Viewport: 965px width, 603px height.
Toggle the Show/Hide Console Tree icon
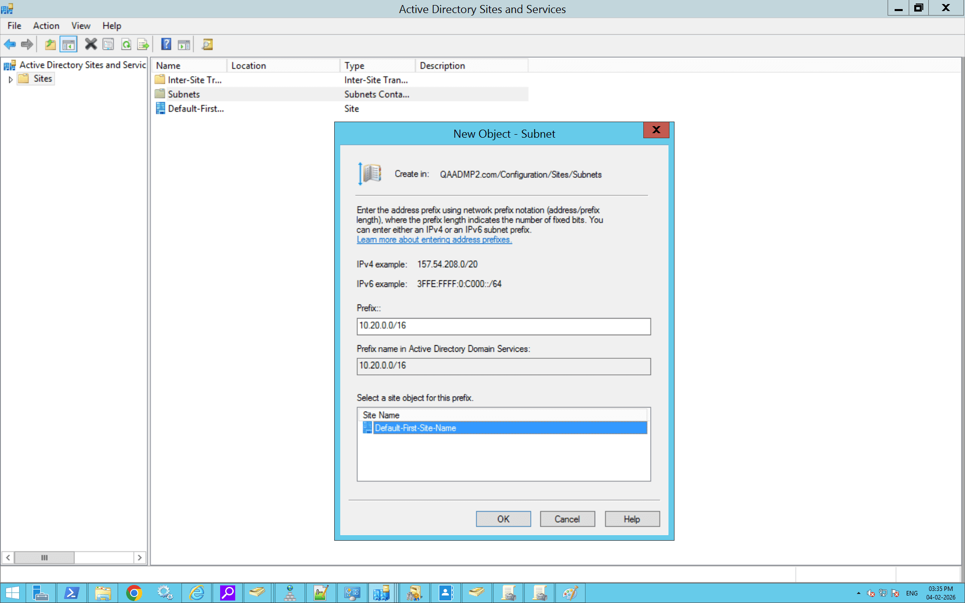point(68,44)
